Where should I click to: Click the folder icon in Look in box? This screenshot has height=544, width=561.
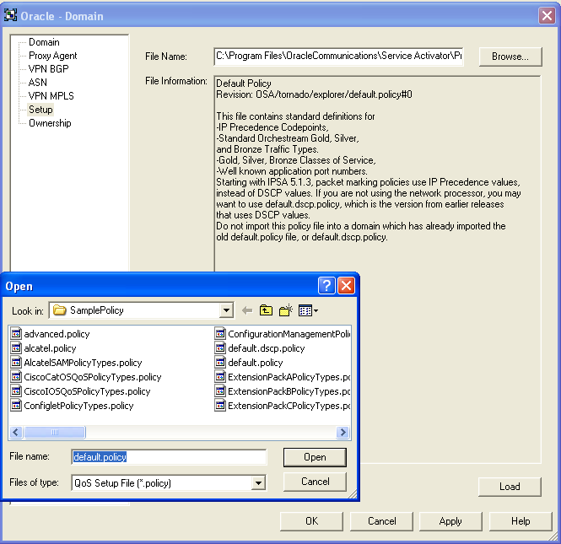[x=59, y=310]
